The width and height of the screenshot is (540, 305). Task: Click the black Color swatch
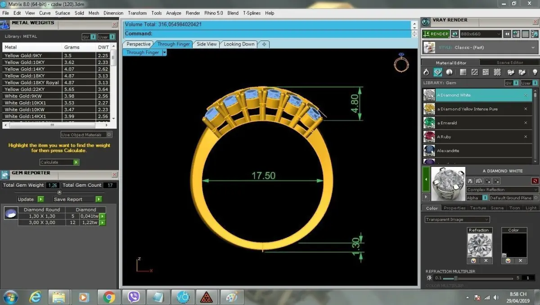(514, 245)
